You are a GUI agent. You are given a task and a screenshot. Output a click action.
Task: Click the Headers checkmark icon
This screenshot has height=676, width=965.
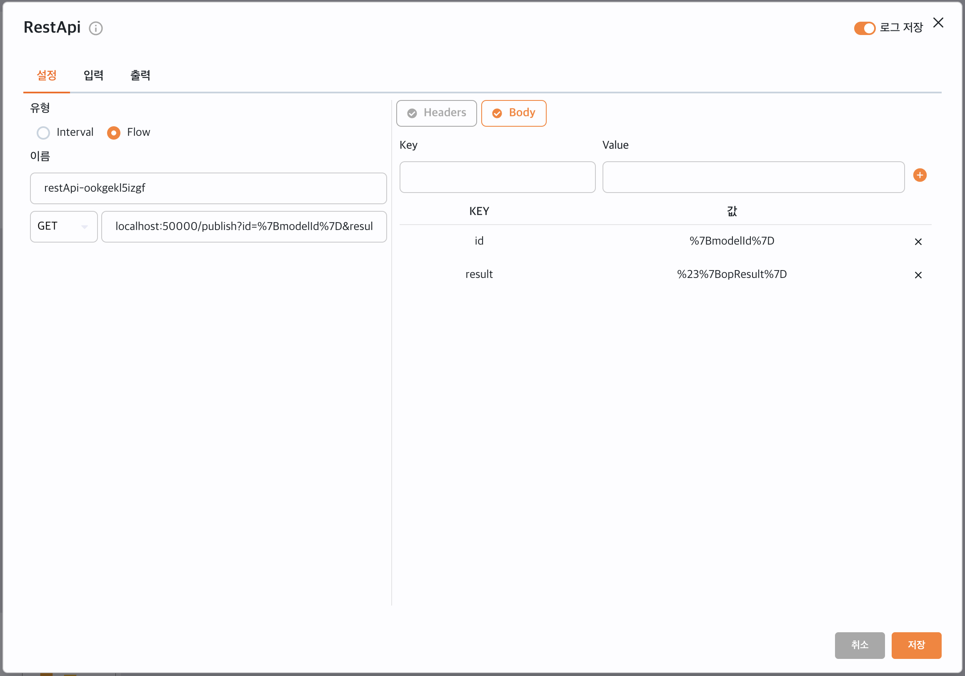coord(412,113)
